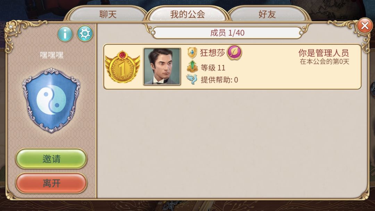Close the guild window with red X
Viewport: 375px width, 211px height.
[365, 26]
